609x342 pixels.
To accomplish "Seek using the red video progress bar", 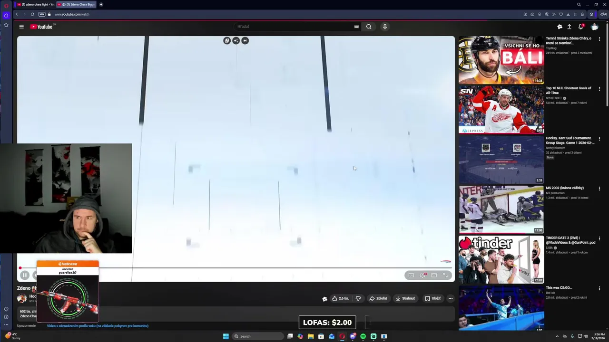I will 236,268.
